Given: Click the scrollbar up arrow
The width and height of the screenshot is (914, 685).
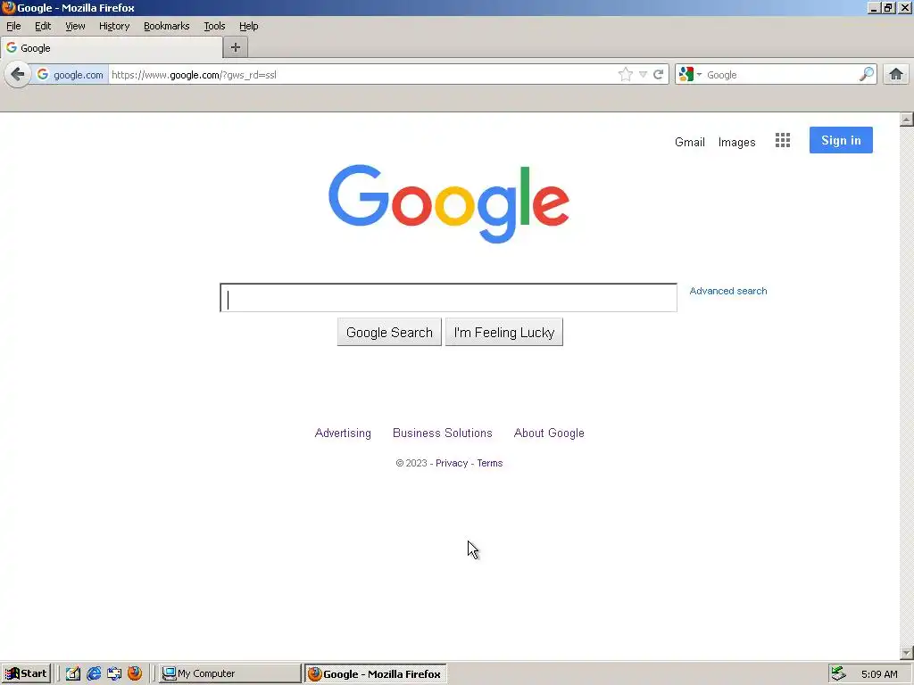Looking at the screenshot, I should pos(907,120).
